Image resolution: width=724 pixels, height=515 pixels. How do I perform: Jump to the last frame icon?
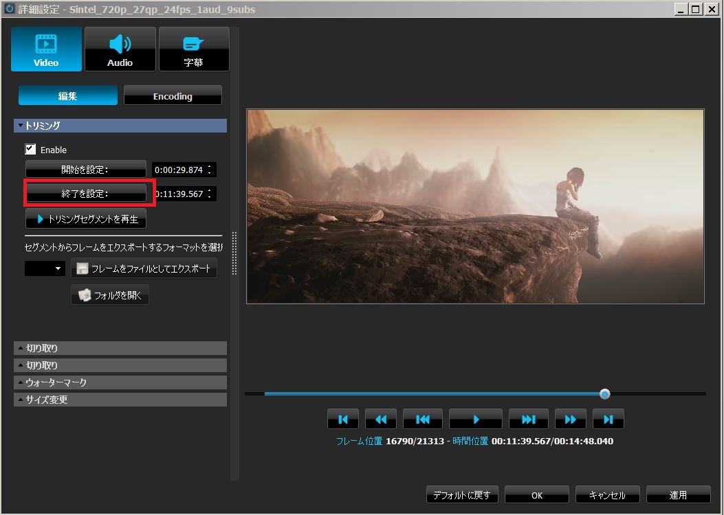[x=608, y=419]
